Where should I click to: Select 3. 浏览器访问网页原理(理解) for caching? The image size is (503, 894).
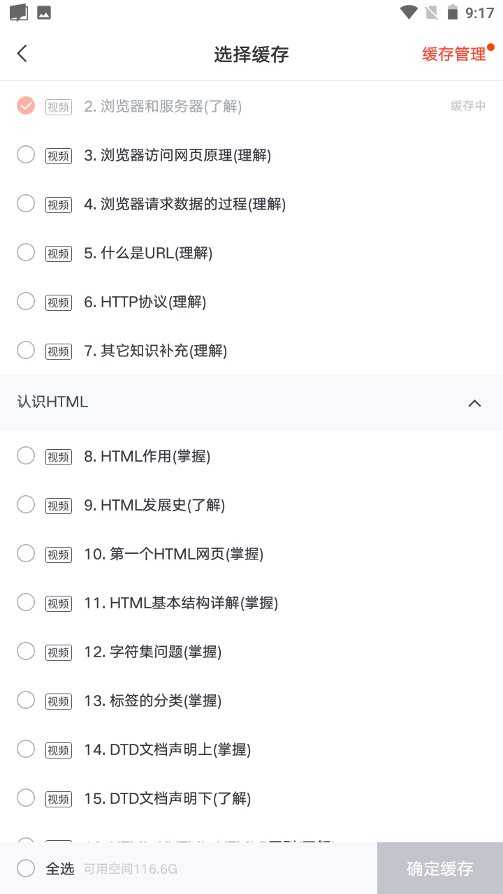(26, 154)
